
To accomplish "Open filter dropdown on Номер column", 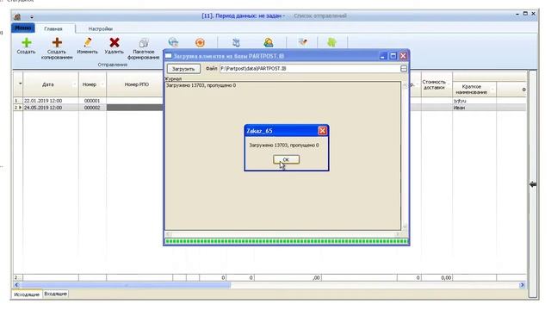I will pyautogui.click(x=102, y=84).
